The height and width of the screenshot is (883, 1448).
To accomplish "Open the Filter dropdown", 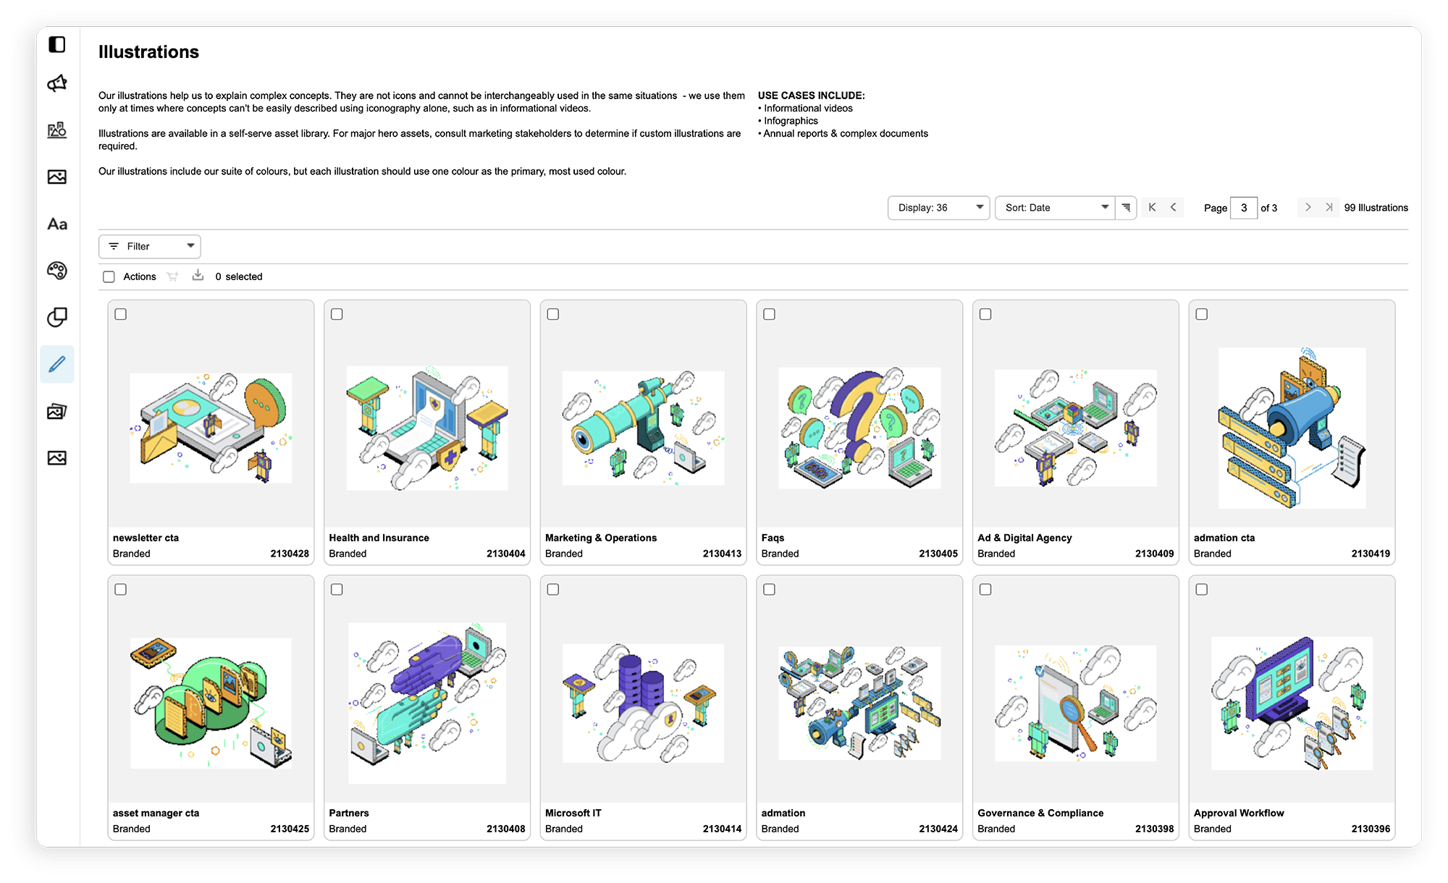I will pyautogui.click(x=150, y=247).
